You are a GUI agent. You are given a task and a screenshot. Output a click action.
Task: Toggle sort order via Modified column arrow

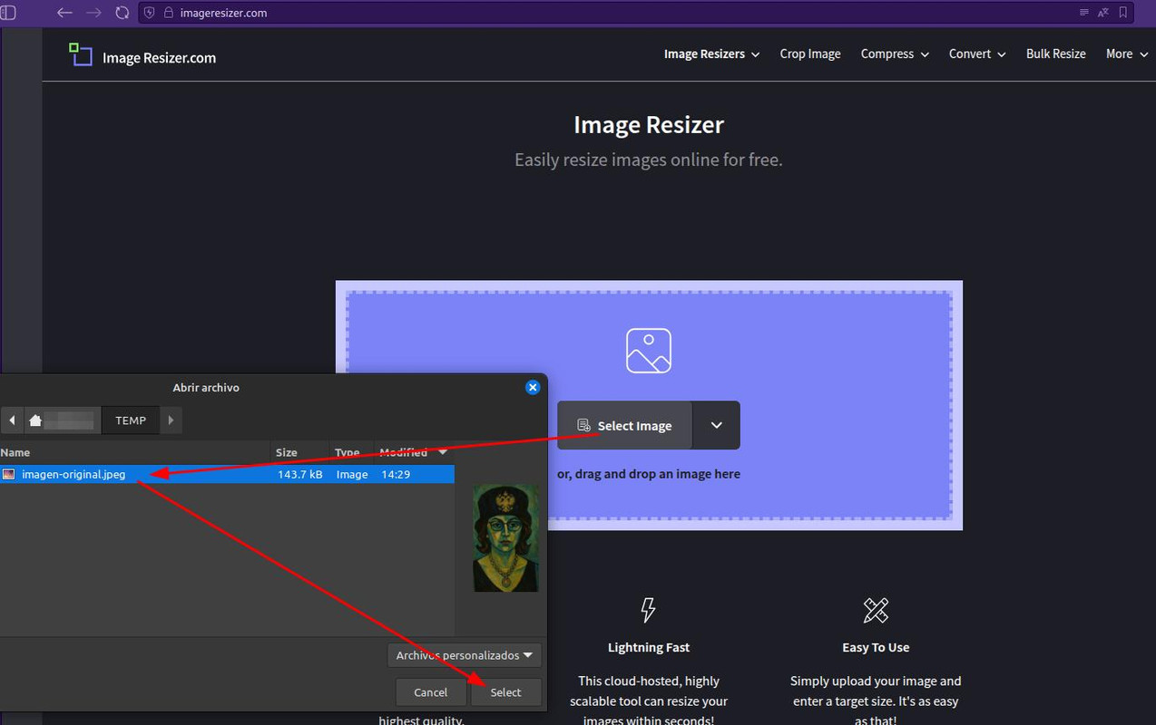click(443, 451)
